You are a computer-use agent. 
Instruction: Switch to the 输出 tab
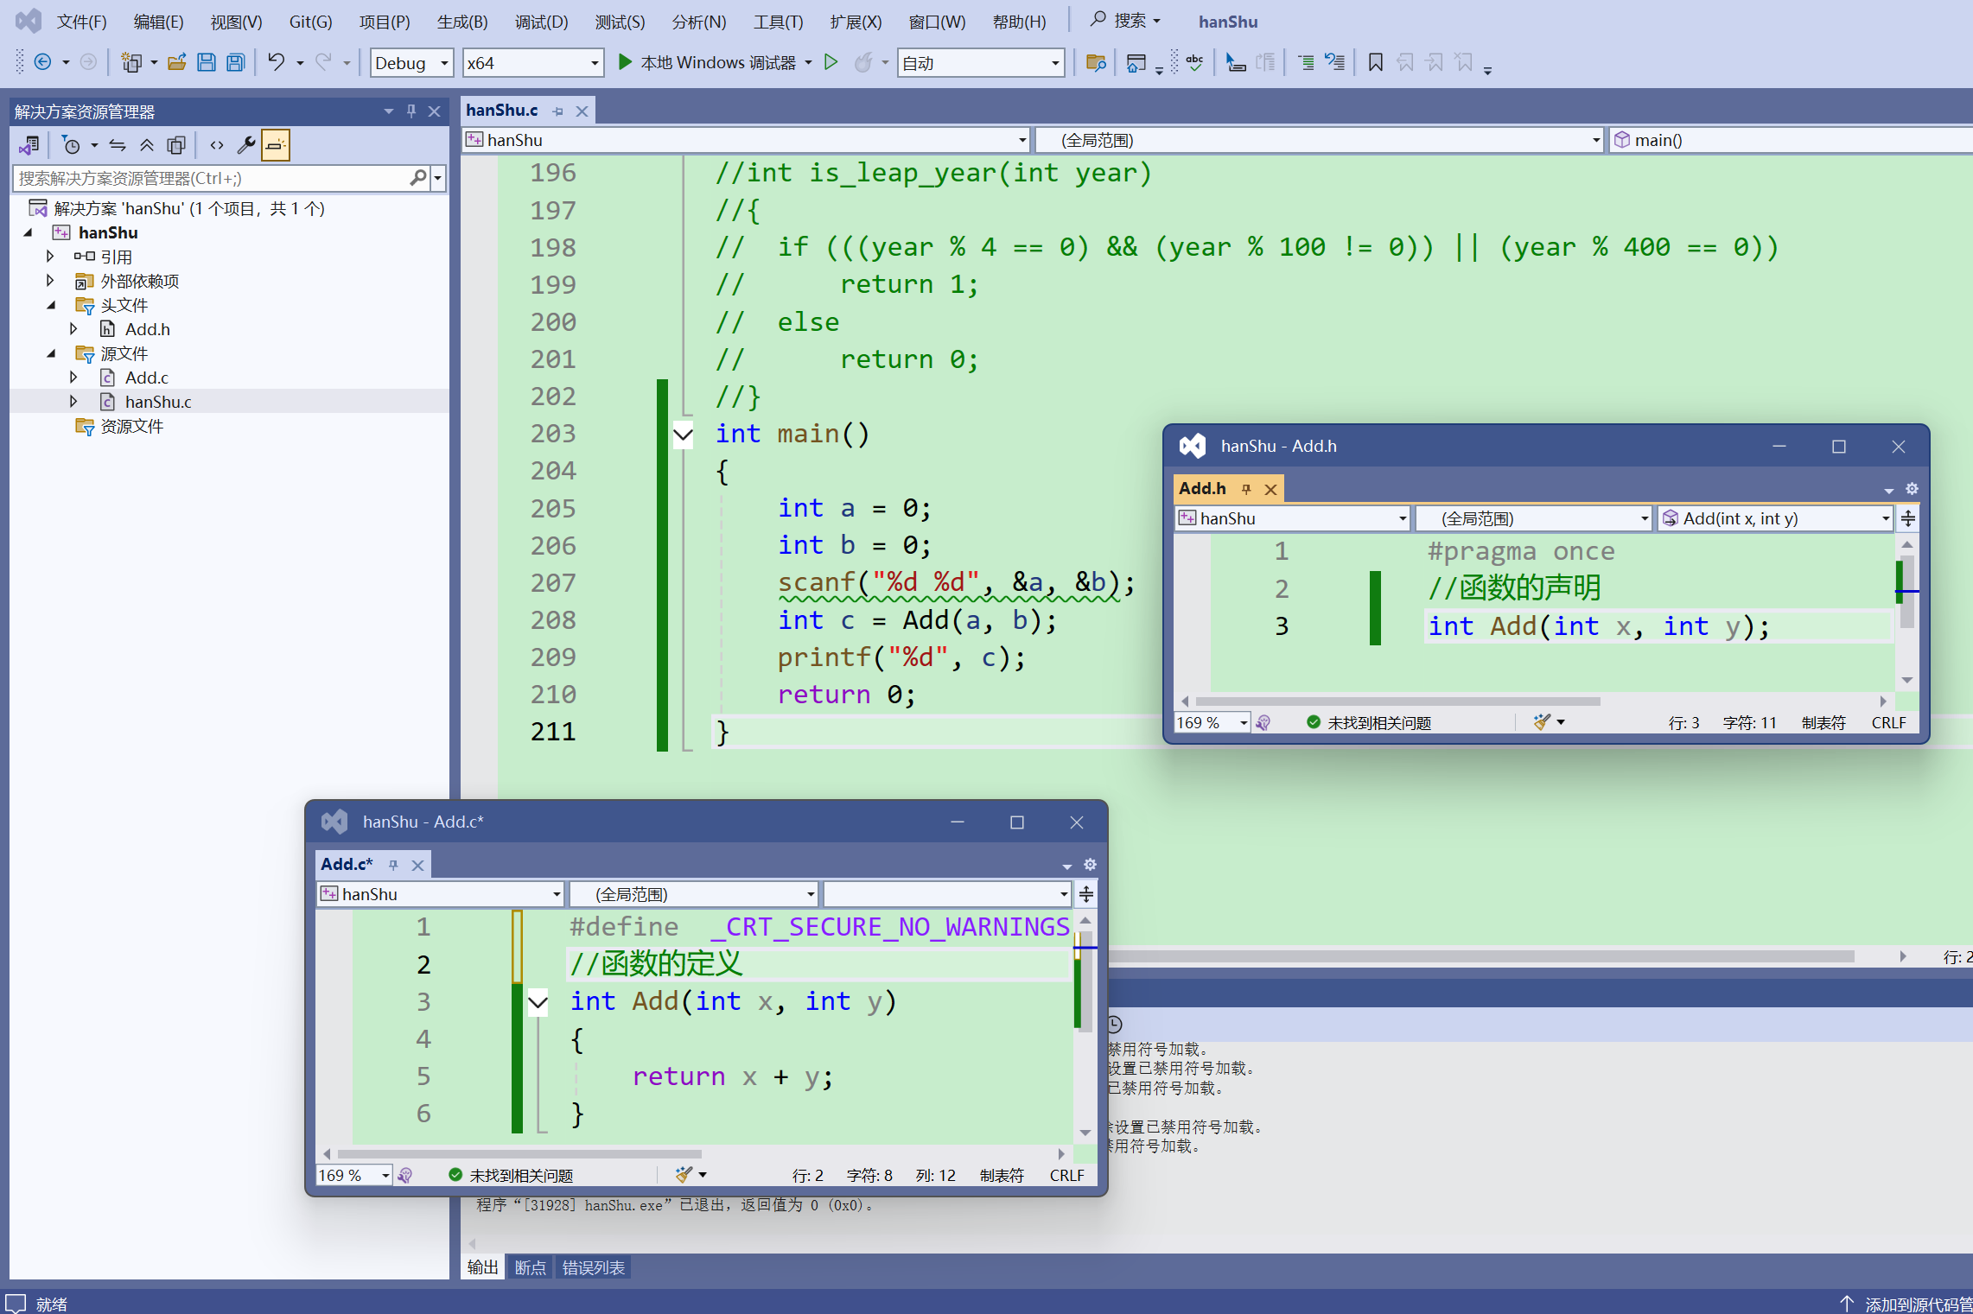click(x=482, y=1267)
